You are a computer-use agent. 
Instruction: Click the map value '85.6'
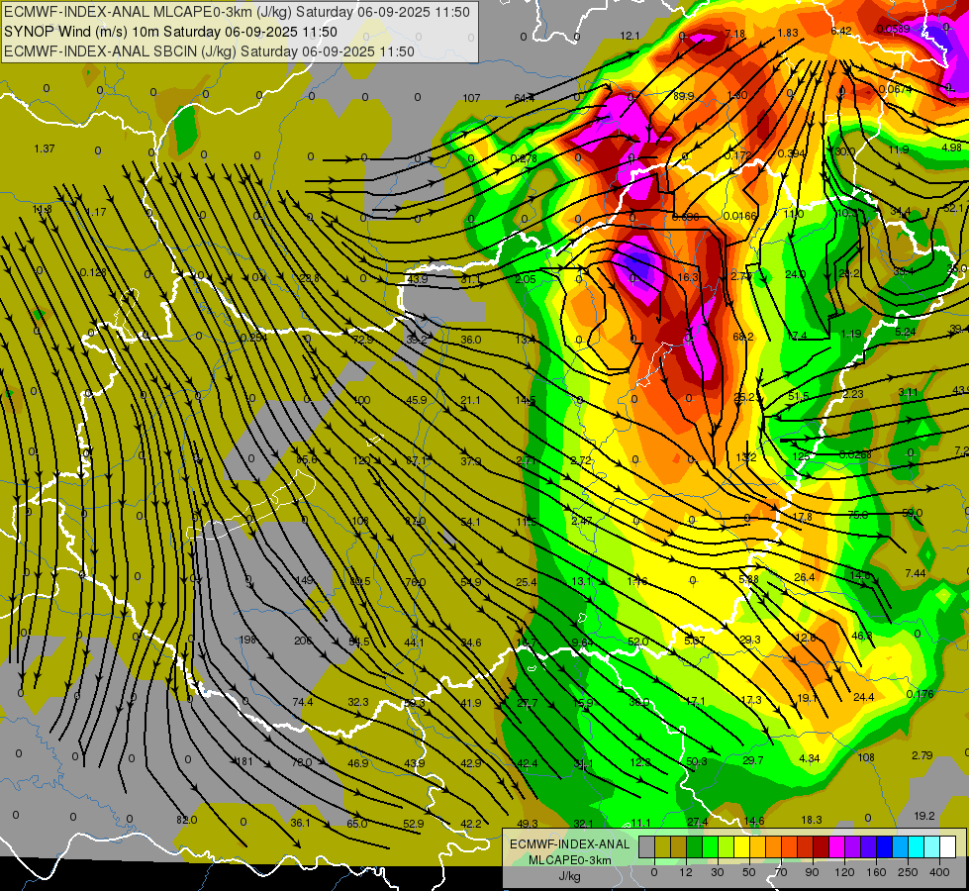tap(307, 459)
